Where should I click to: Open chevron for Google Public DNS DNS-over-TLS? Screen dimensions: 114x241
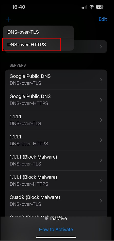101,80
